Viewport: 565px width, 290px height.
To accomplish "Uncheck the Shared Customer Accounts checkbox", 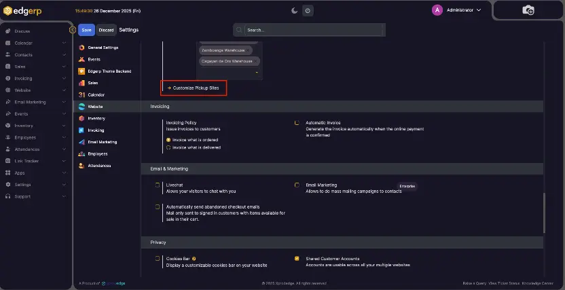I will (x=297, y=259).
